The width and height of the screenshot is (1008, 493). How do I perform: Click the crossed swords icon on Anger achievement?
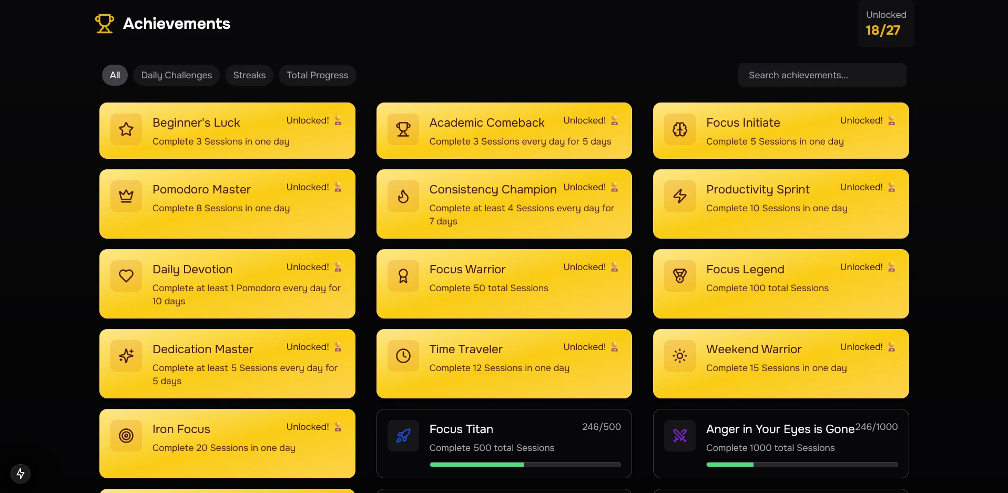tap(679, 435)
